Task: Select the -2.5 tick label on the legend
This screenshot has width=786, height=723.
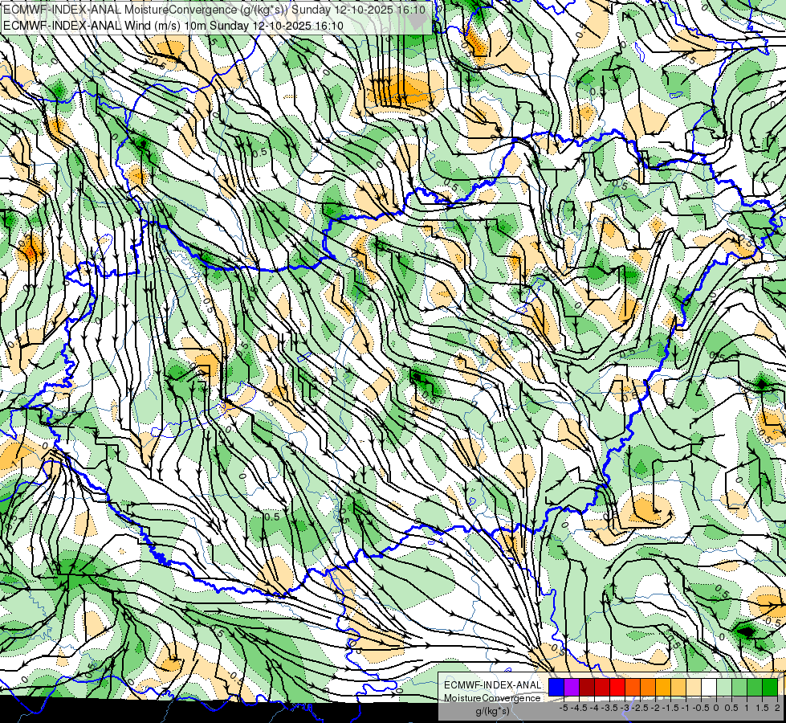Action: [640, 708]
